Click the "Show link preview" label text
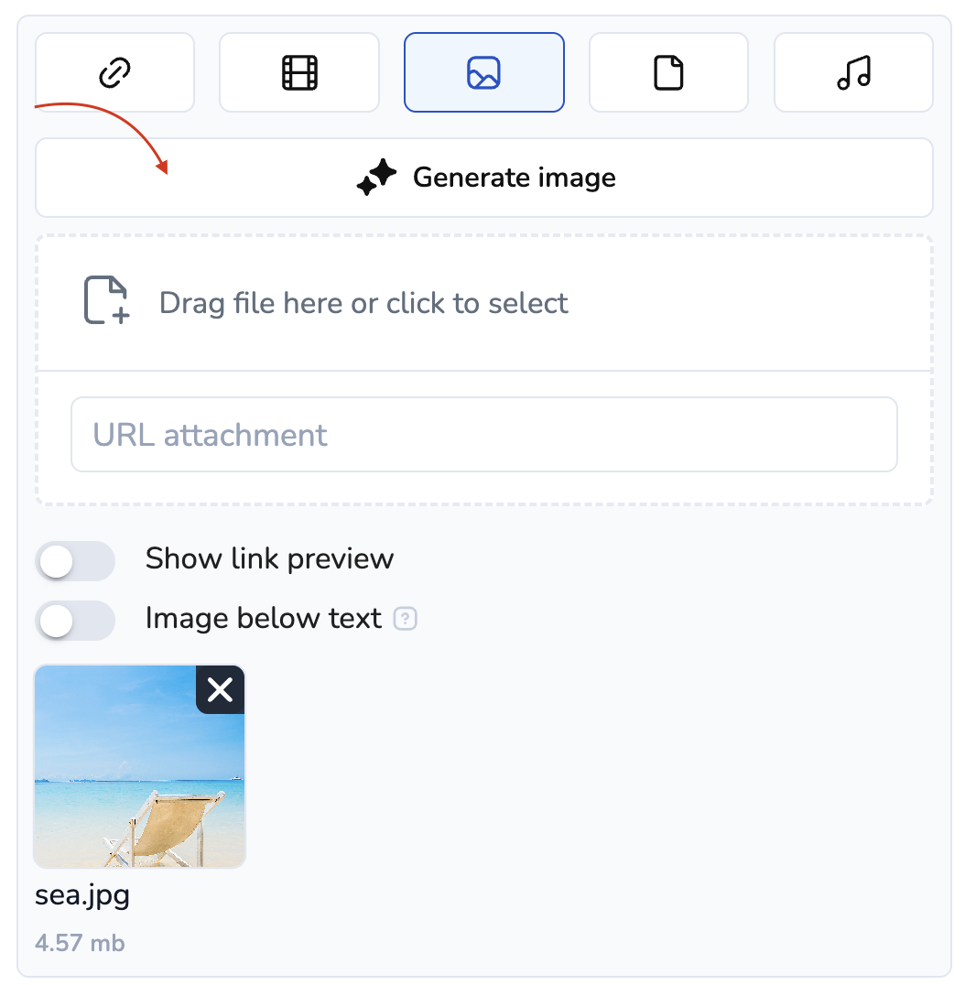Screen dimensions: 965x985 [269, 559]
